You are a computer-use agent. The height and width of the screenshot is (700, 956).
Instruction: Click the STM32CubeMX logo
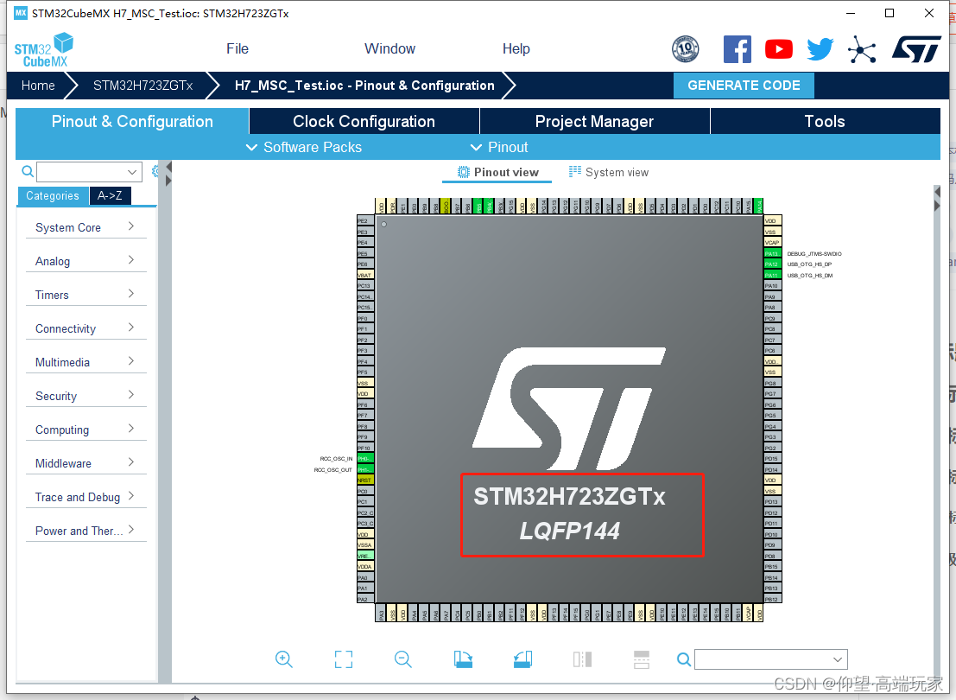[x=43, y=50]
